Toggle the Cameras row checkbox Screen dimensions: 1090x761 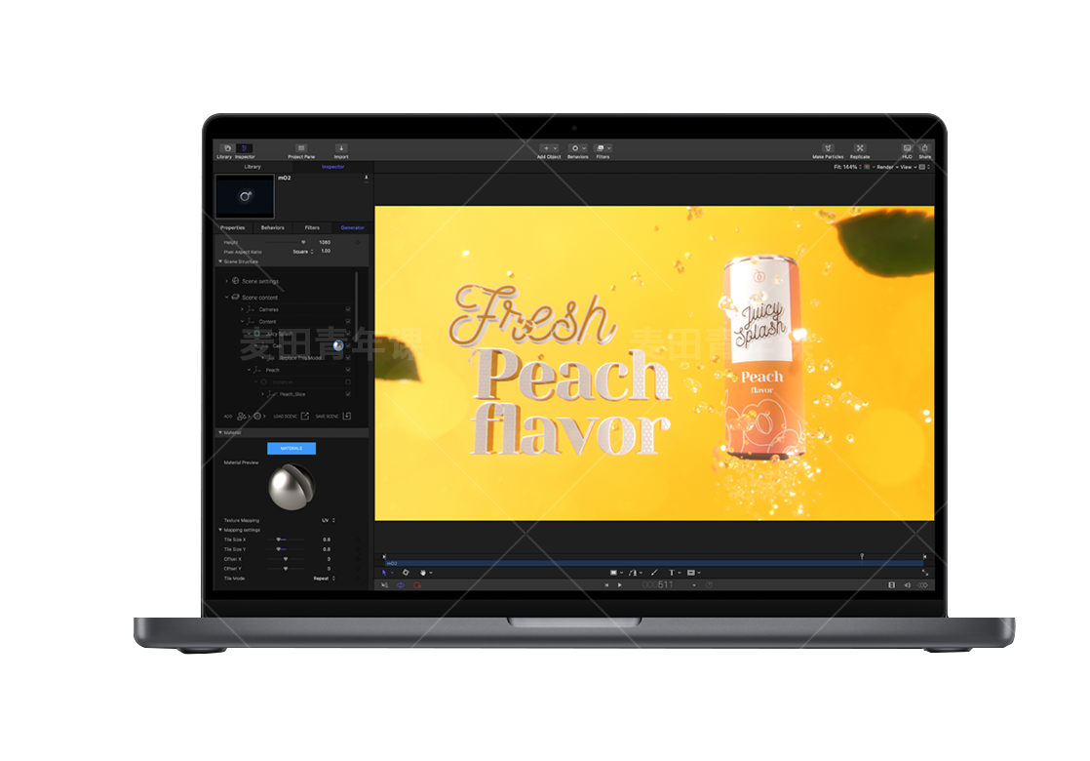coord(348,309)
